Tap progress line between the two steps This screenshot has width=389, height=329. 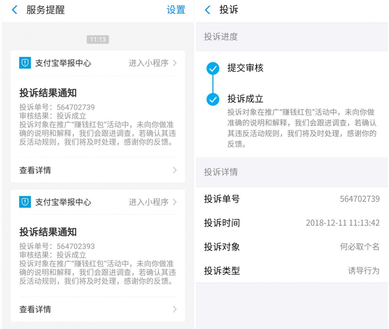[x=213, y=84]
